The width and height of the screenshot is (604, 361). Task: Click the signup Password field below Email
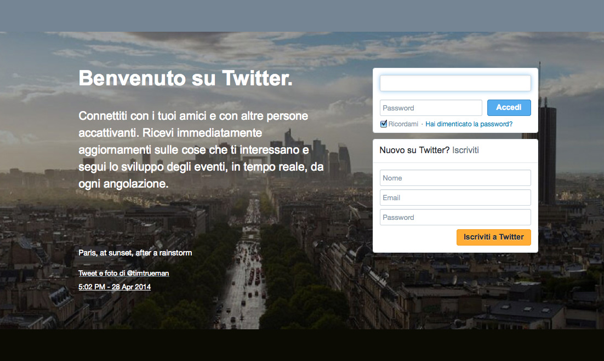[x=455, y=217]
